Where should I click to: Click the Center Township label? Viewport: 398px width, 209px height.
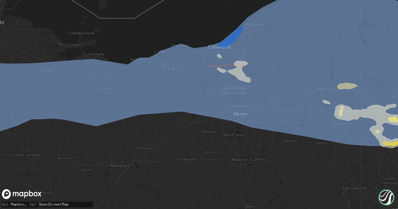pyautogui.click(x=389, y=181)
